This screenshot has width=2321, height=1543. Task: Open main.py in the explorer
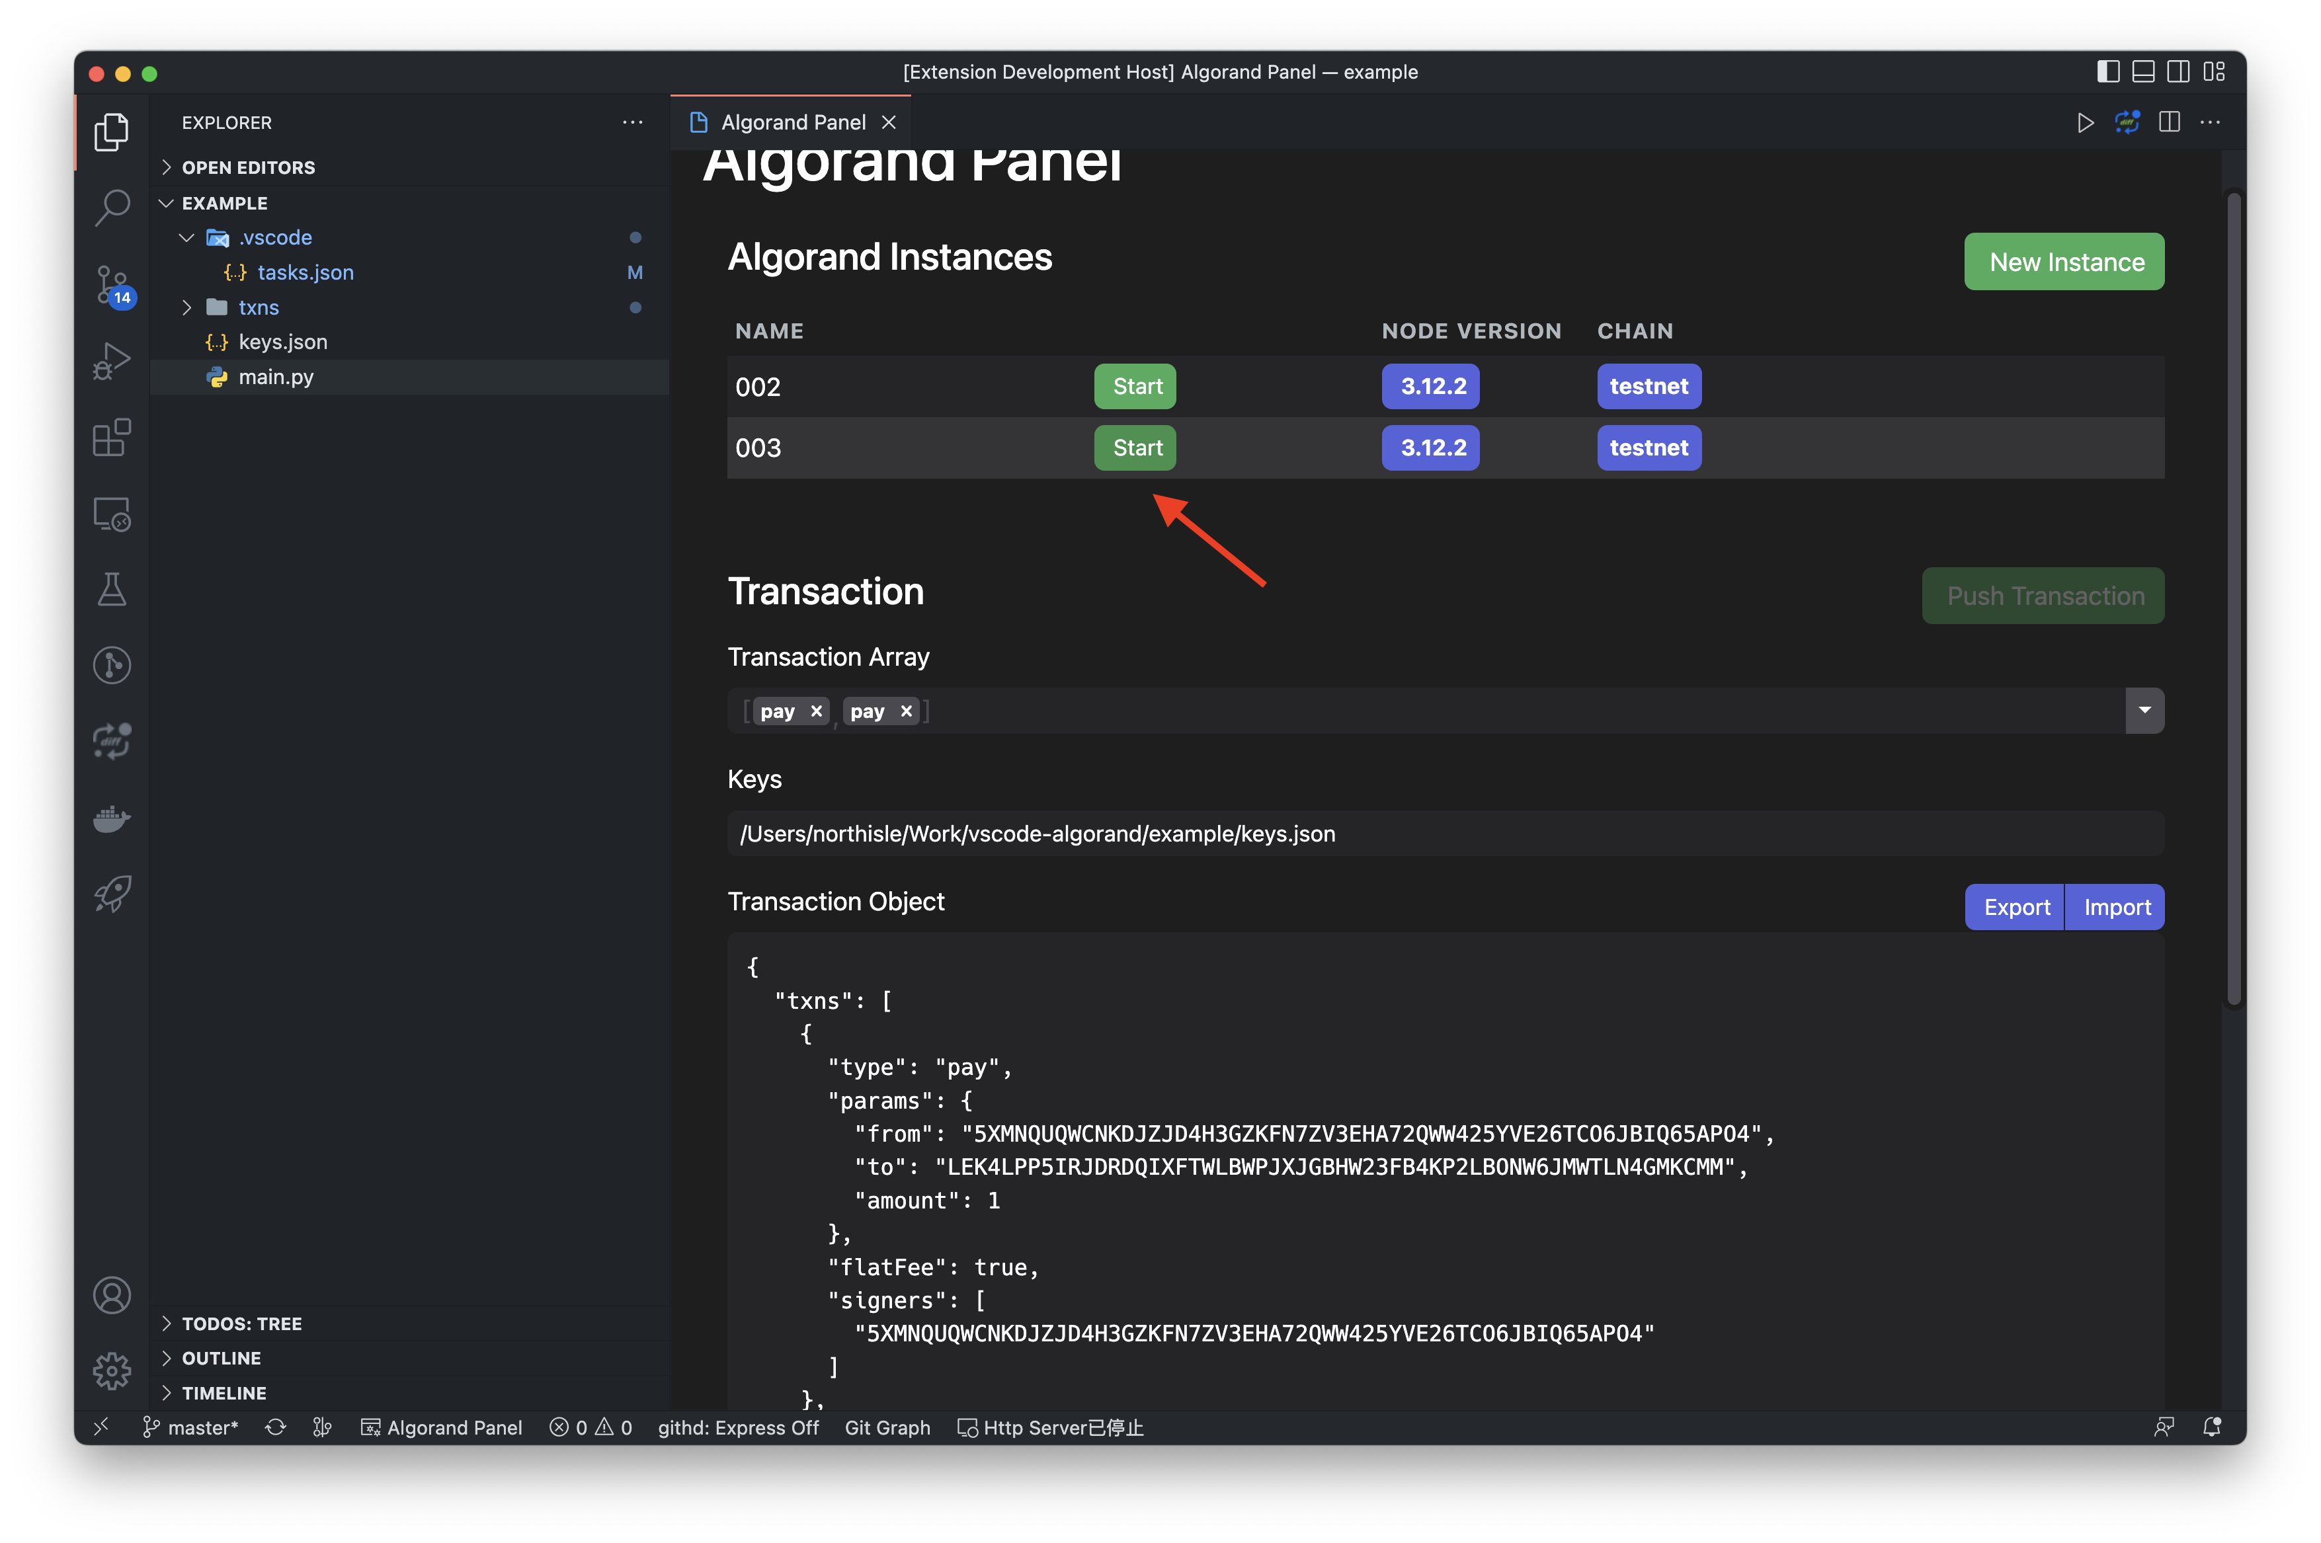[x=276, y=377]
